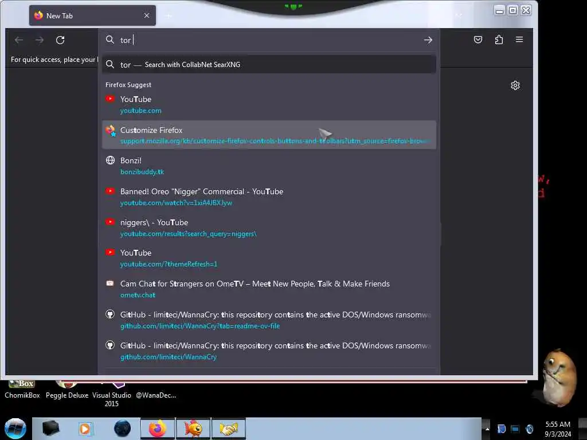This screenshot has width=587, height=440.
Task: Click the bonzibuddy.tk URL text
Action: (x=142, y=172)
